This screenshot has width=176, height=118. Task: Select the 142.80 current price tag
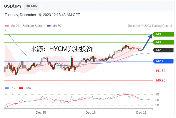[163, 50]
